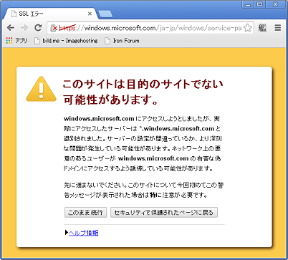
Task: Click the crossed-out https security icon
Action: click(54, 28)
